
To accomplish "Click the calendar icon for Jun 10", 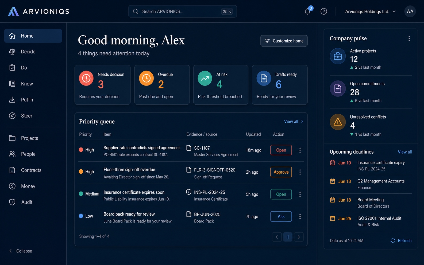I will [x=333, y=163].
